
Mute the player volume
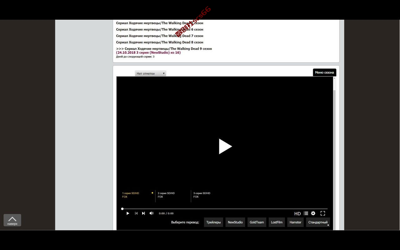tap(152, 213)
